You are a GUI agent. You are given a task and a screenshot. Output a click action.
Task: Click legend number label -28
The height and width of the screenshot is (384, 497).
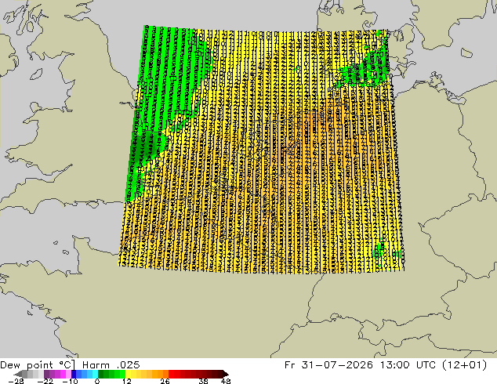coord(16,381)
